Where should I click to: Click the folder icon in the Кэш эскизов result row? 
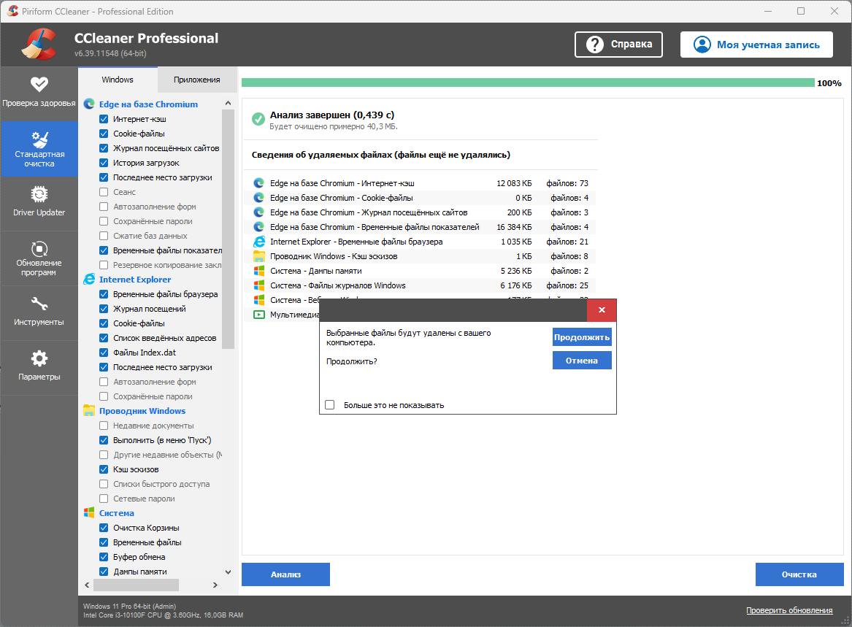tap(259, 256)
